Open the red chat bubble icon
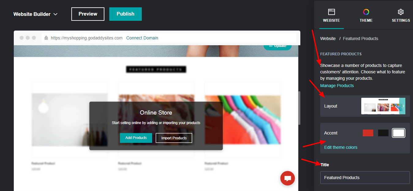The image size is (413, 191). click(287, 178)
